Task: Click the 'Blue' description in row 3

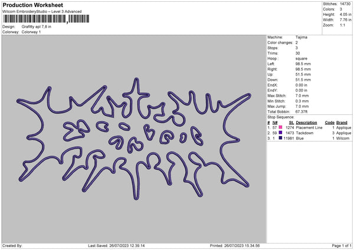Action: 300,139
